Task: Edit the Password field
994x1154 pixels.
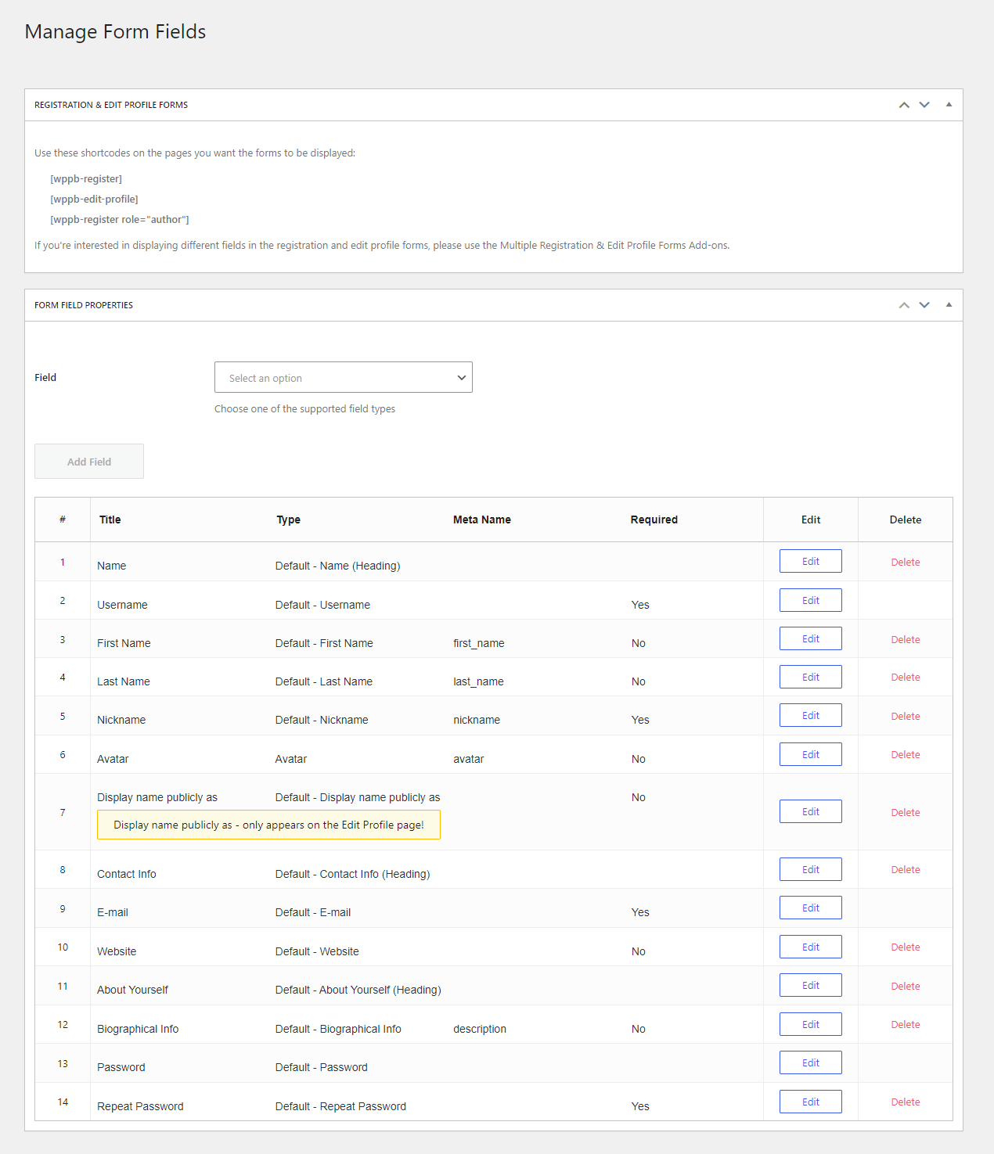Action: (810, 1063)
